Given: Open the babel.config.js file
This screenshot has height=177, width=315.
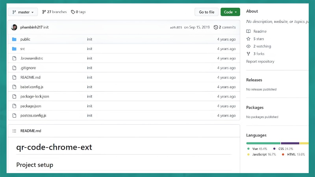Looking at the screenshot, I should tap(32, 87).
